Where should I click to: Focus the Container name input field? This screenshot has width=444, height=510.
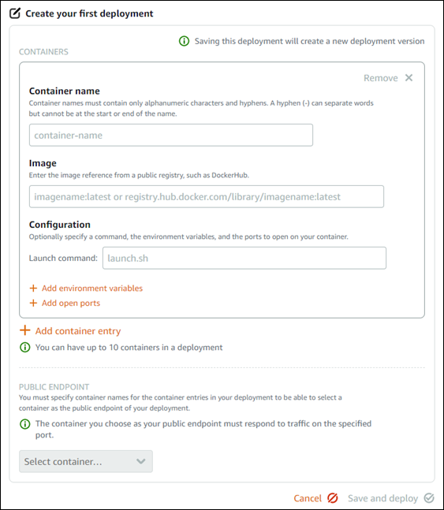tap(171, 135)
